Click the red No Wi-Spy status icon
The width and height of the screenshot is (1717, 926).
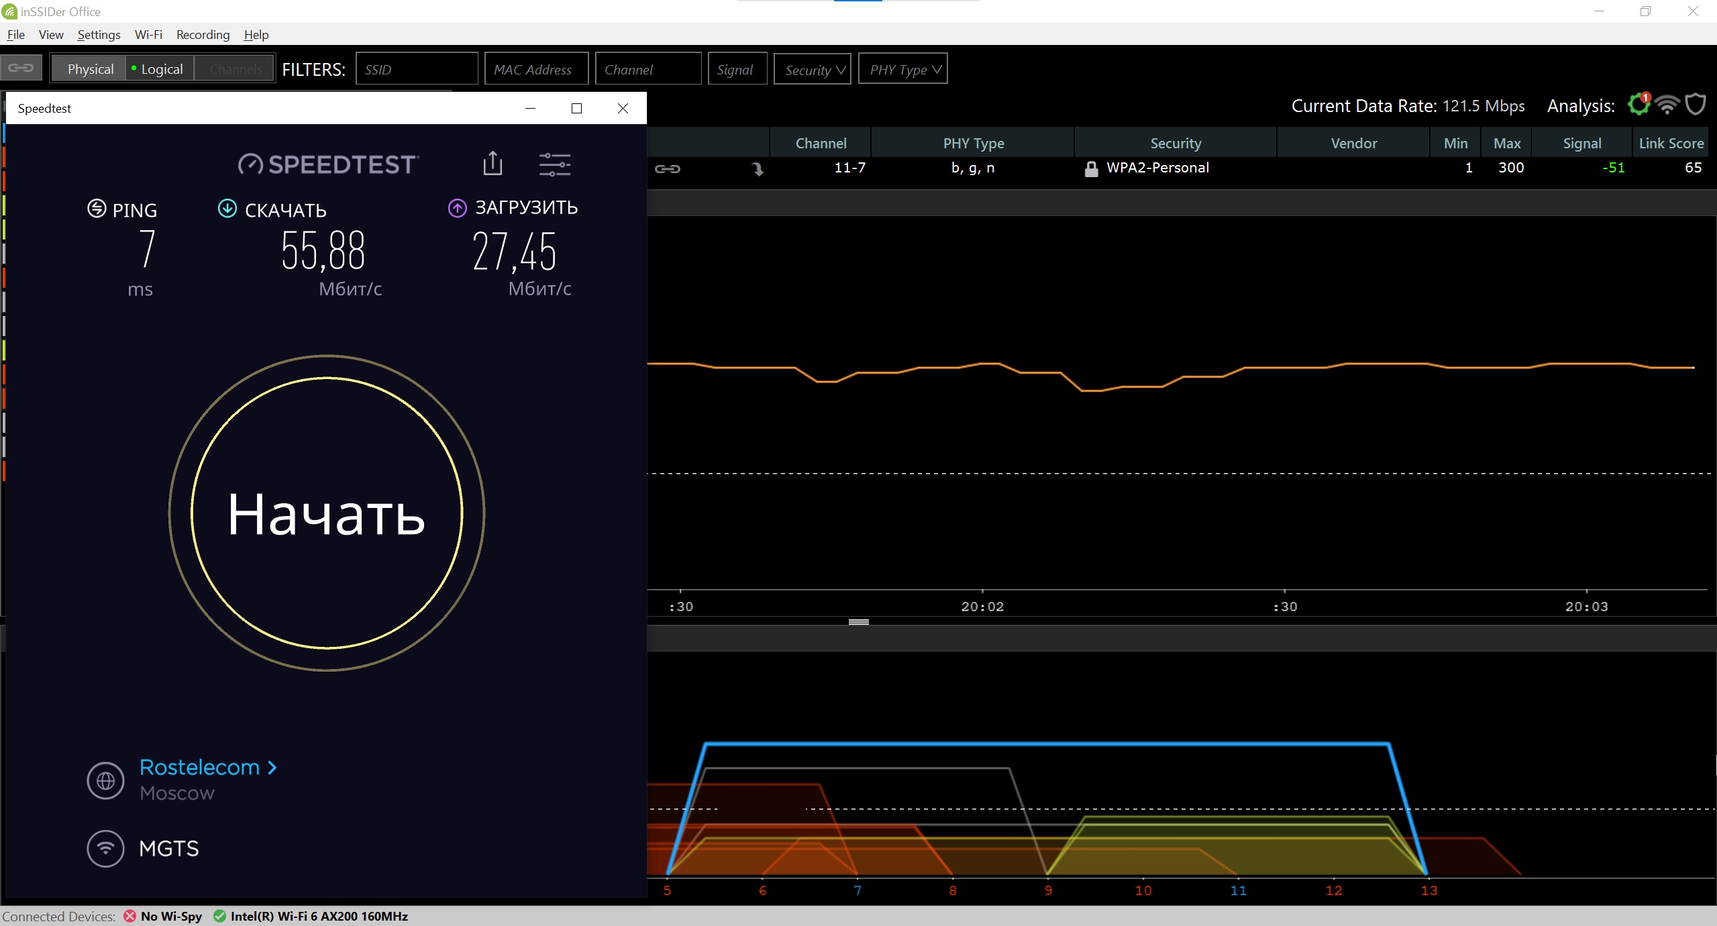129,916
